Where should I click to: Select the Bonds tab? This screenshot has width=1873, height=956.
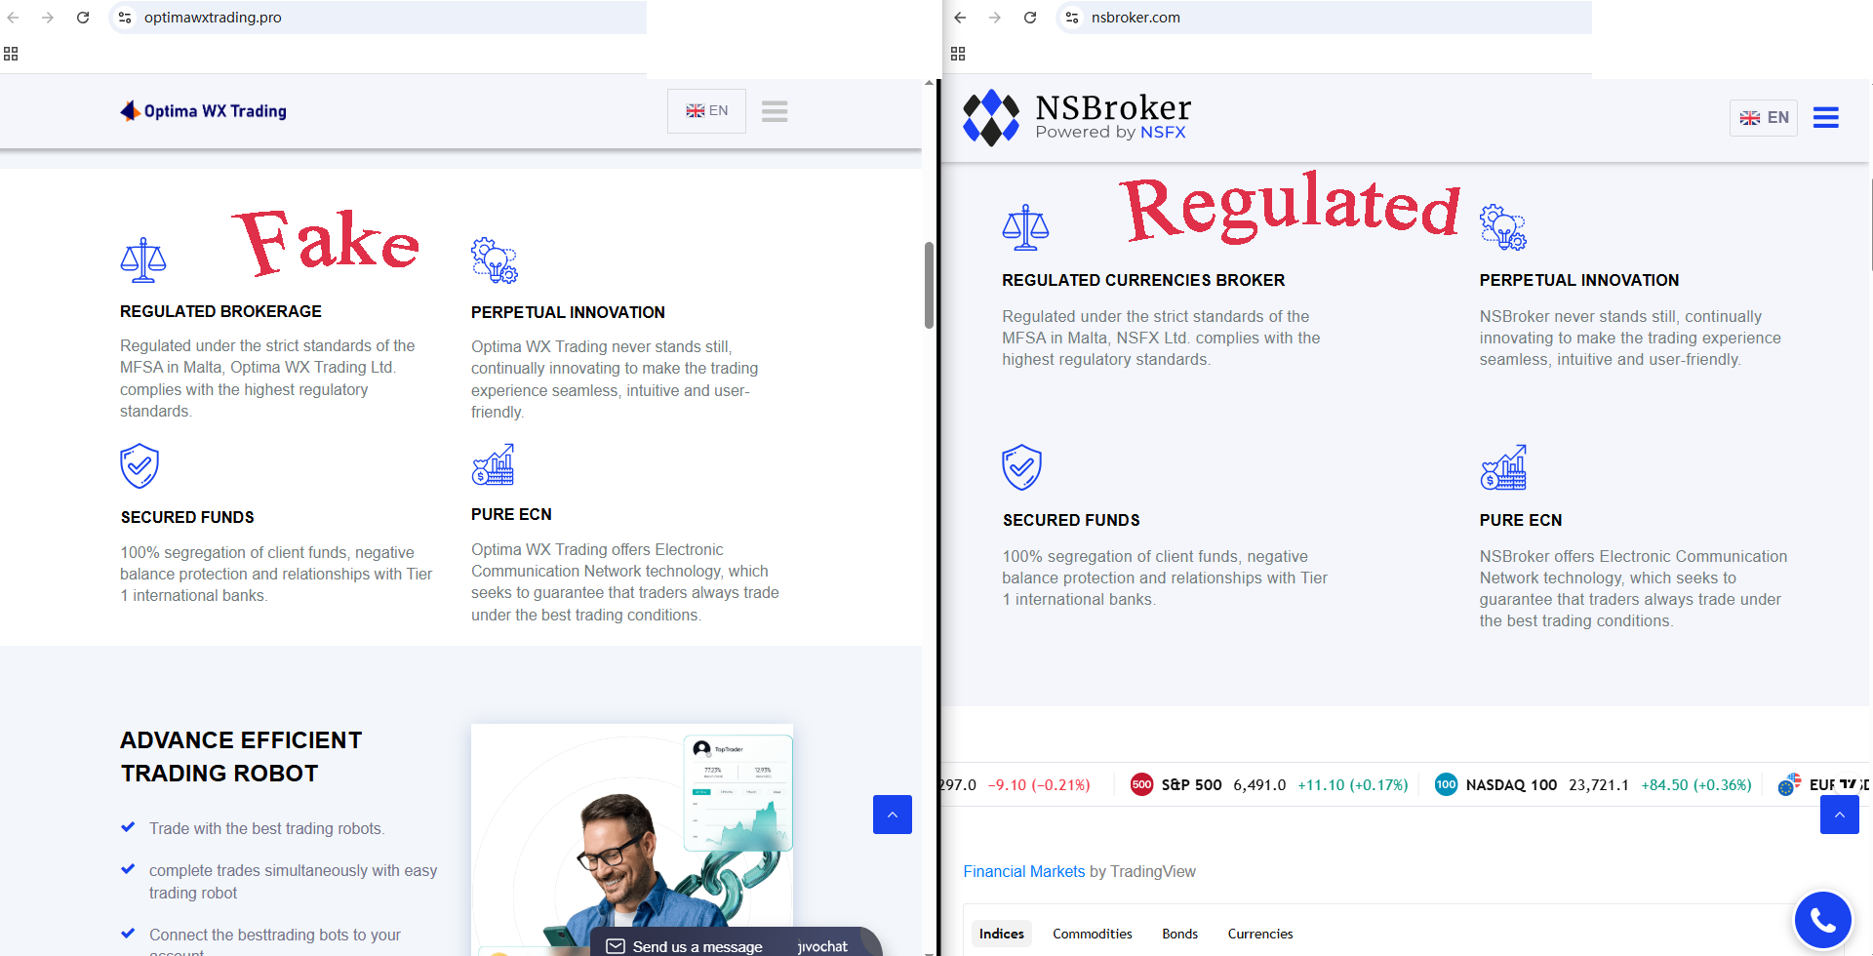click(1179, 934)
